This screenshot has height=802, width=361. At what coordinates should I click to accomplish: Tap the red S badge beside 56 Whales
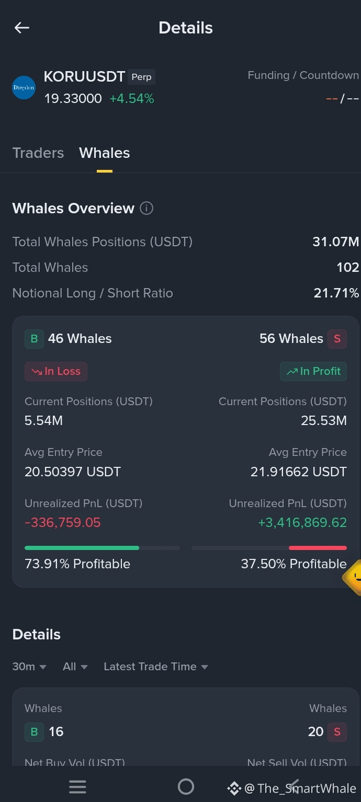pos(337,339)
